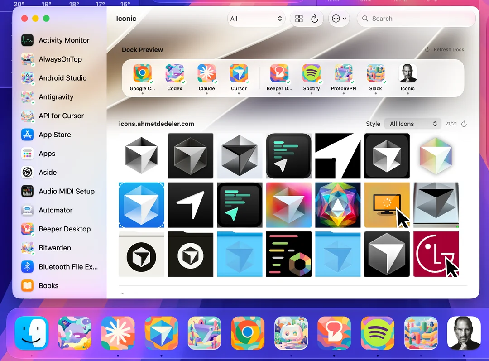
Task: Choose the blue background cube icon
Action: point(142,205)
